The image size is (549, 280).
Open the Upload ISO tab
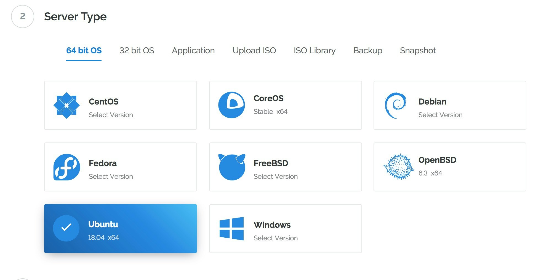[254, 51]
